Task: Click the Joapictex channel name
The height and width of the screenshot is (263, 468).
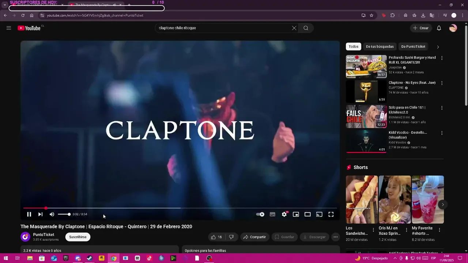Action: click(395, 68)
